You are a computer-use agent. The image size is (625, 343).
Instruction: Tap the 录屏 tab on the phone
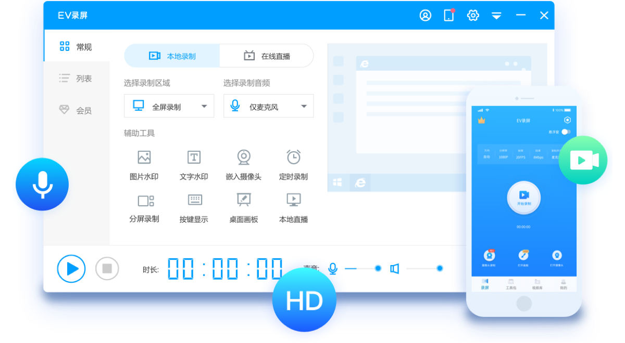(485, 284)
